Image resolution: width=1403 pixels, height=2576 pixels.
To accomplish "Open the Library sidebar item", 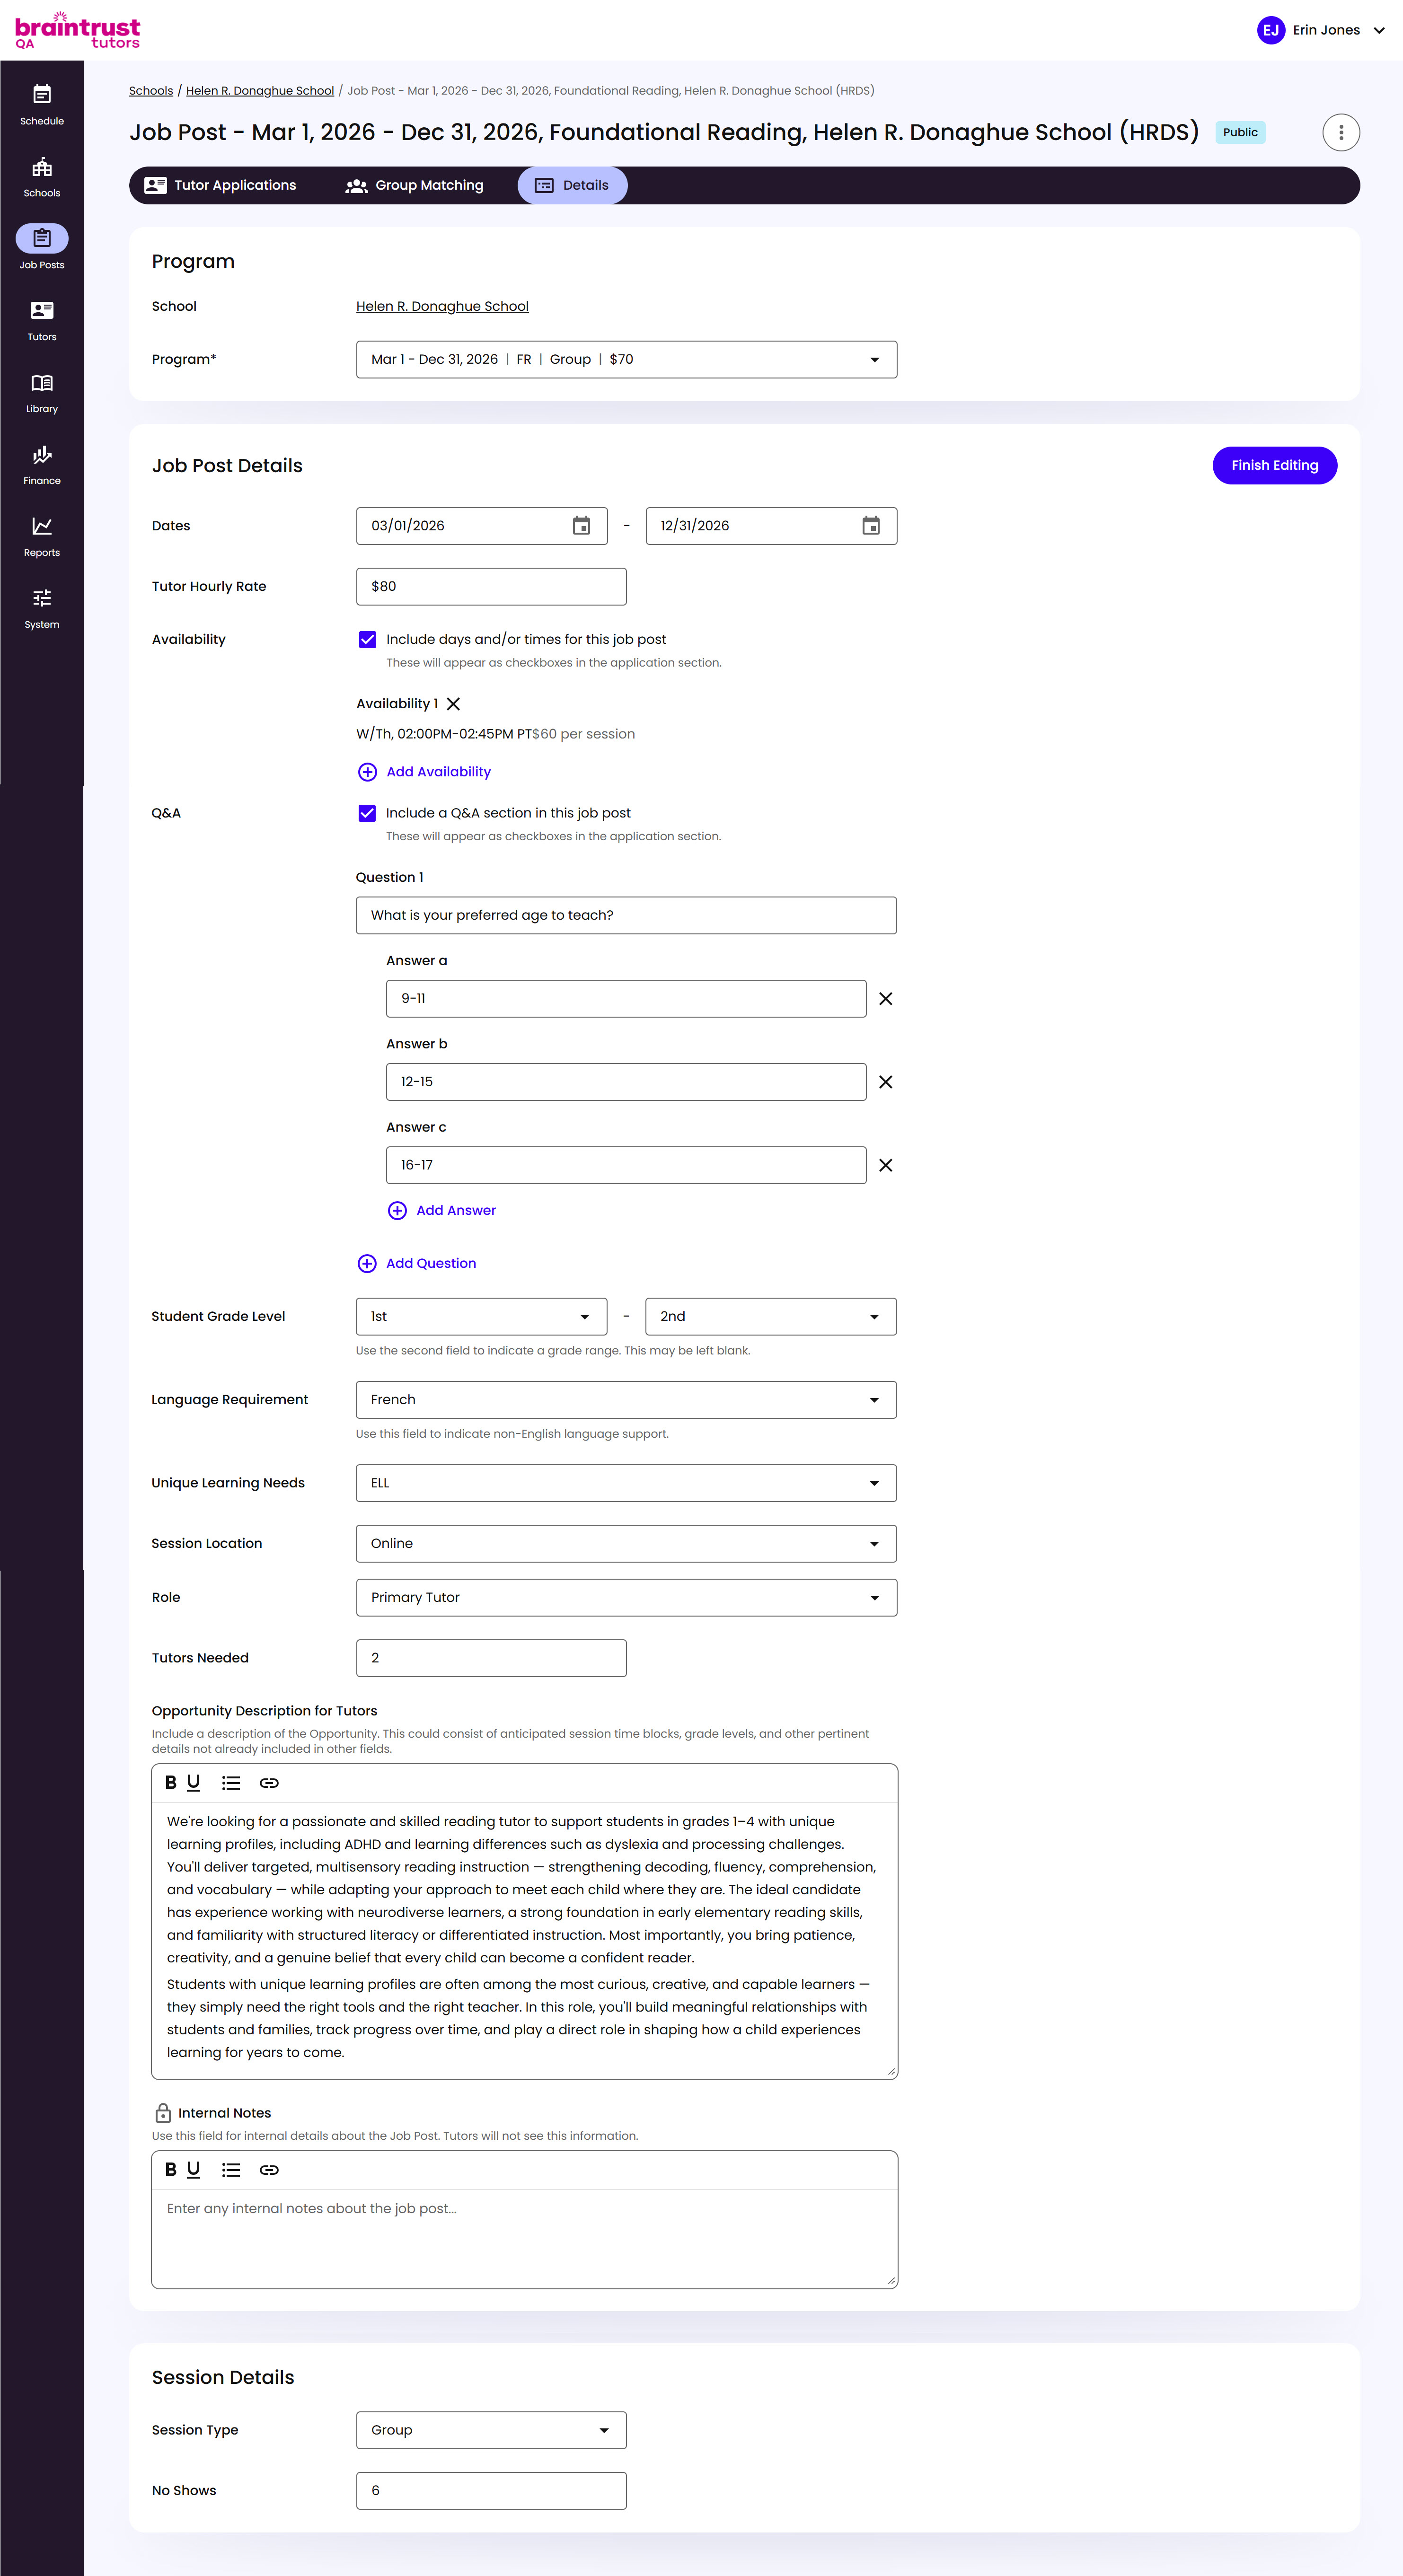I will pos(42,393).
